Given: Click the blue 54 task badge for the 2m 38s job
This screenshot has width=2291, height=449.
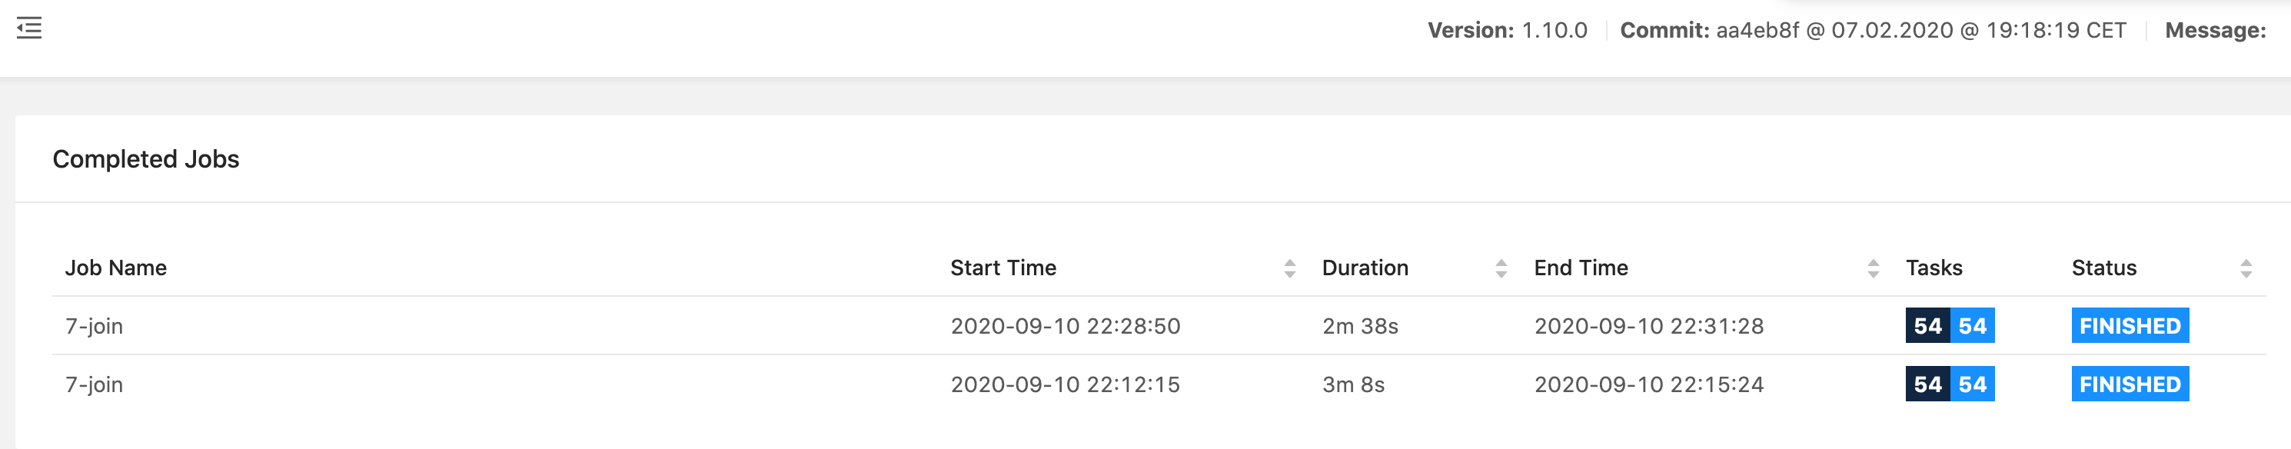Looking at the screenshot, I should pyautogui.click(x=1972, y=326).
